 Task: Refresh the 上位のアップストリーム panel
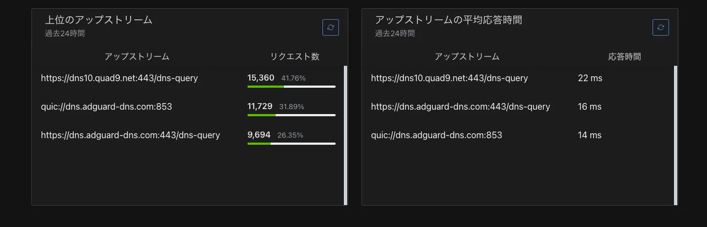coord(331,27)
